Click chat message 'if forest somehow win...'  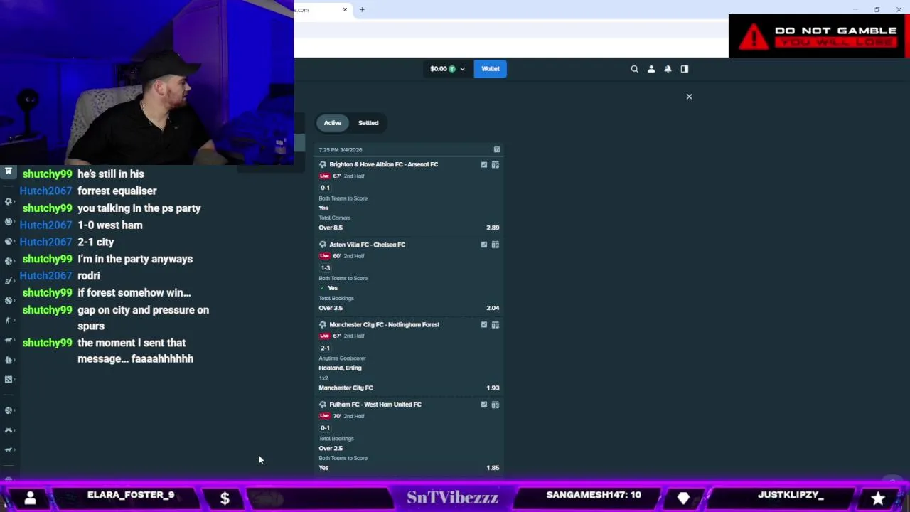coord(134,292)
